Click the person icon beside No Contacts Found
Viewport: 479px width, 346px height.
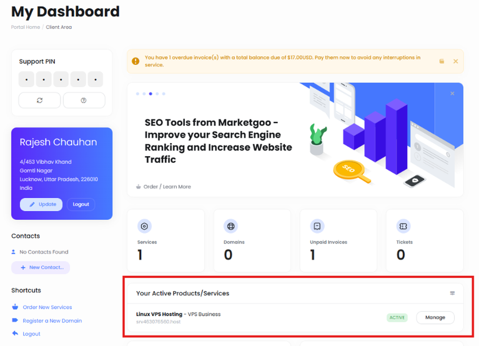14,252
